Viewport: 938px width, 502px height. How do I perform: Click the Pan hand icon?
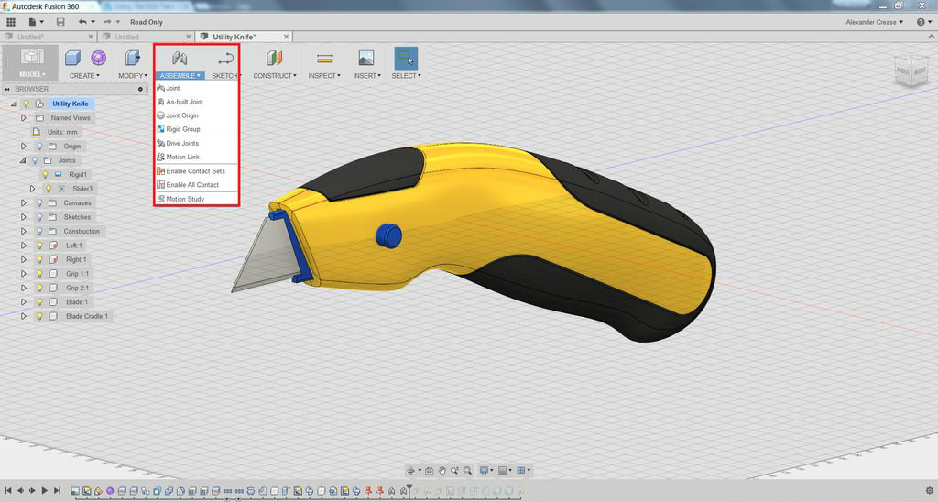pyautogui.click(x=442, y=470)
